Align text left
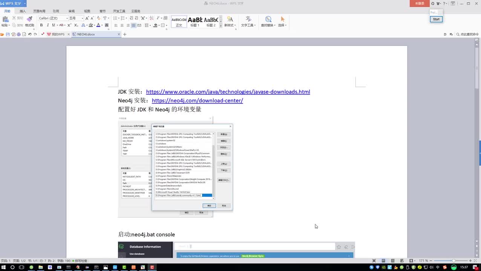 [116, 25]
